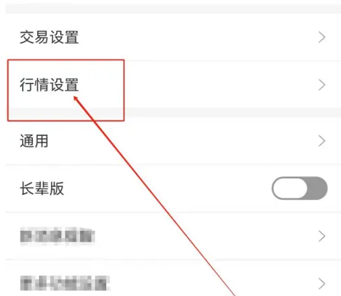Viewport: 341px width, 296px height.
Task: Tap empty middle area of 长辈版 row
Action: [167, 188]
